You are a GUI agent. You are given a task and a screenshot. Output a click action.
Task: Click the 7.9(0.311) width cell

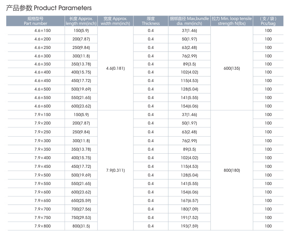pos(115,171)
